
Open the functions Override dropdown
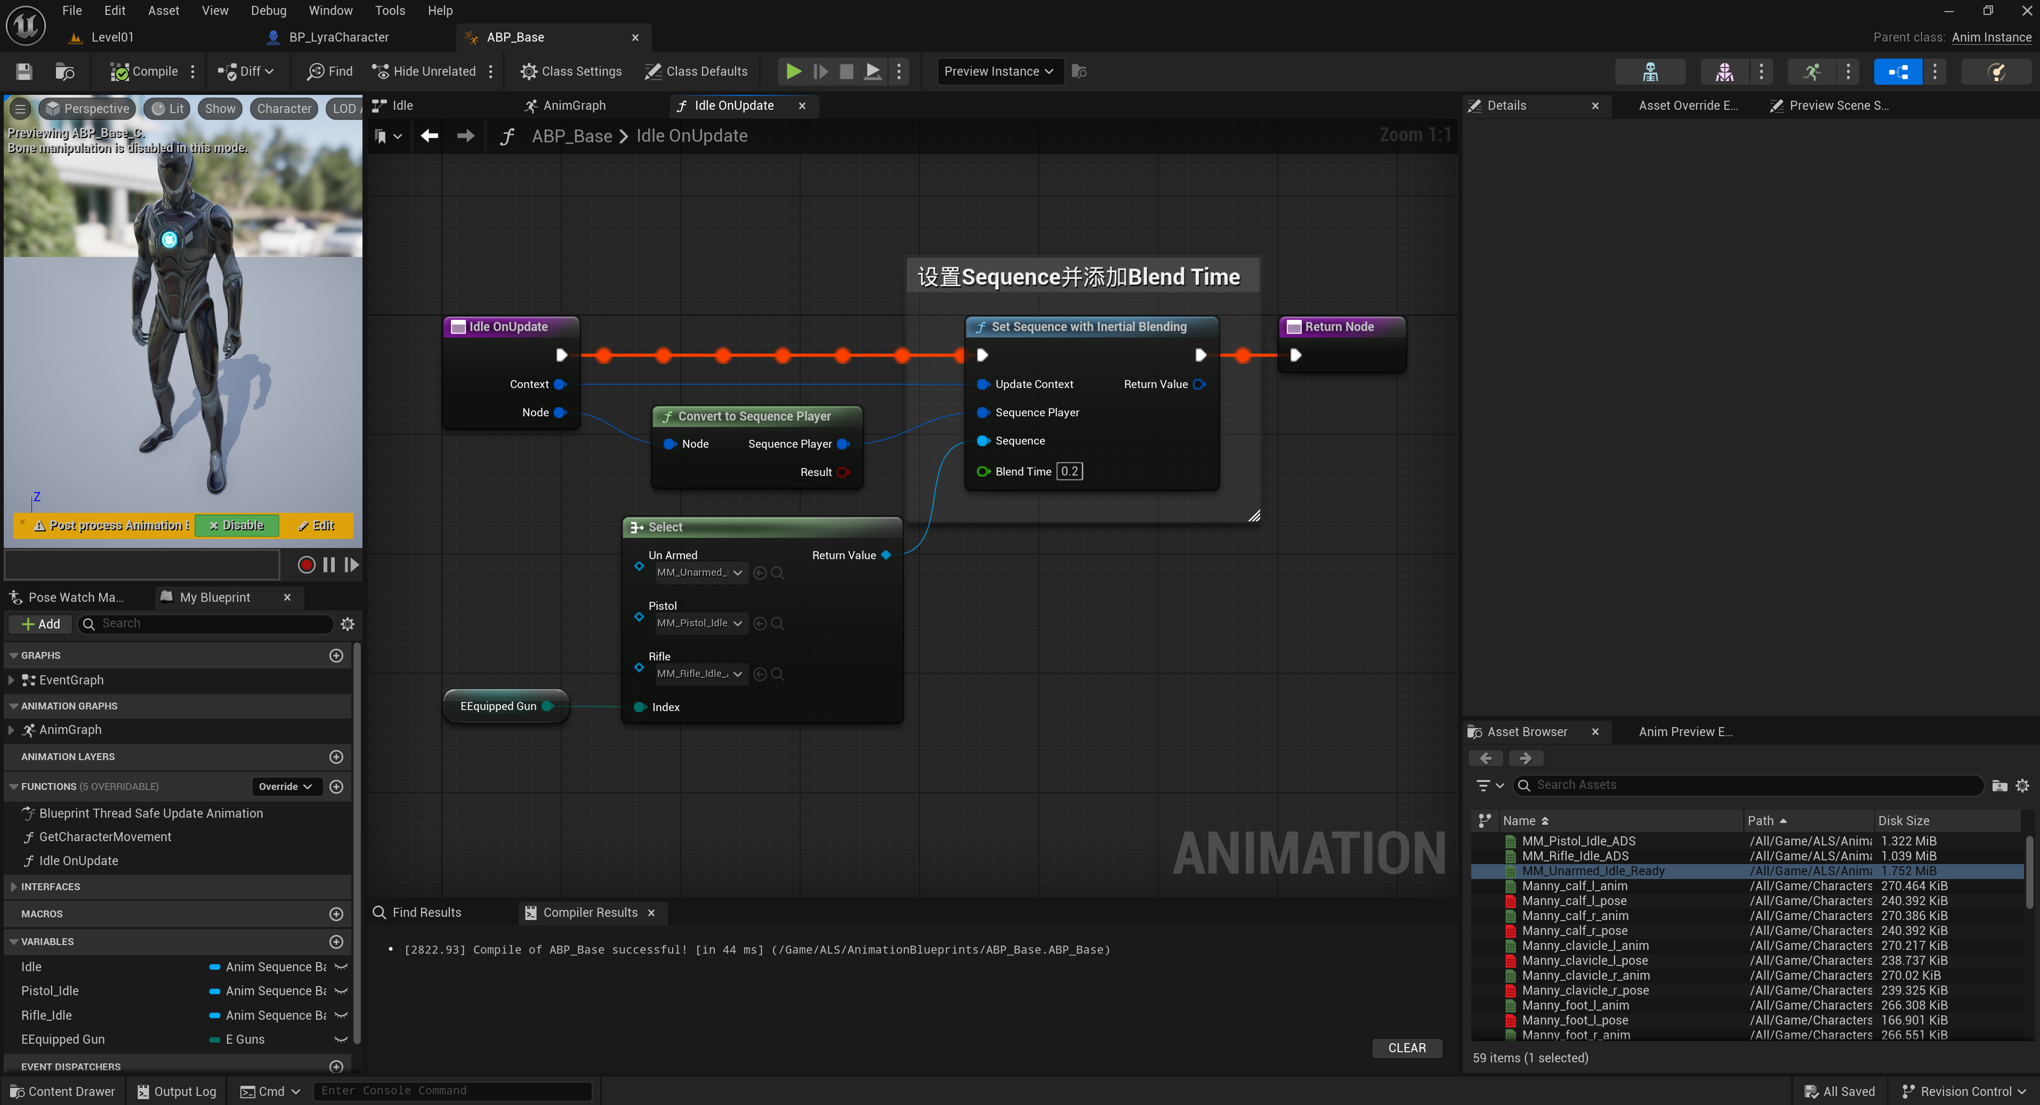coord(285,787)
